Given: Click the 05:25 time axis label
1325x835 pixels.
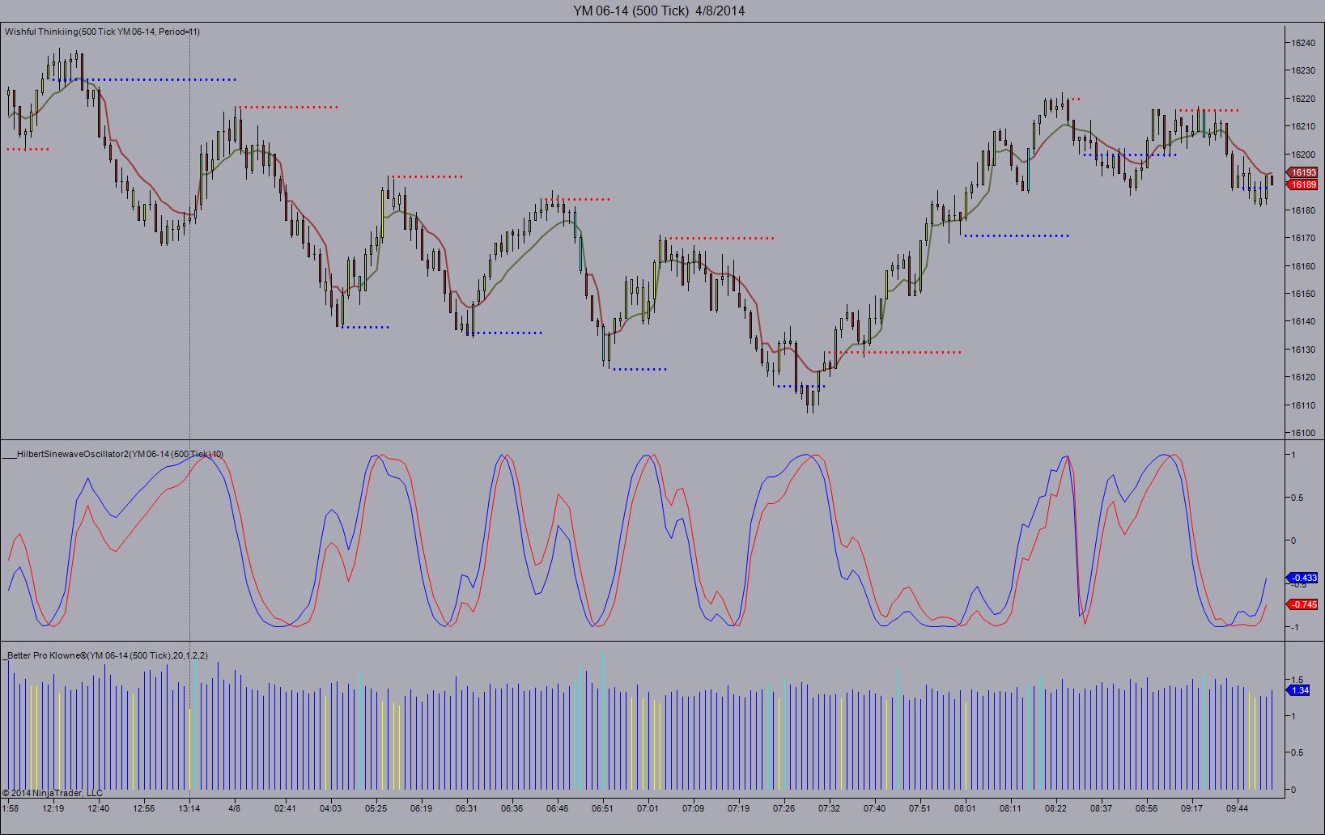Looking at the screenshot, I should (376, 807).
